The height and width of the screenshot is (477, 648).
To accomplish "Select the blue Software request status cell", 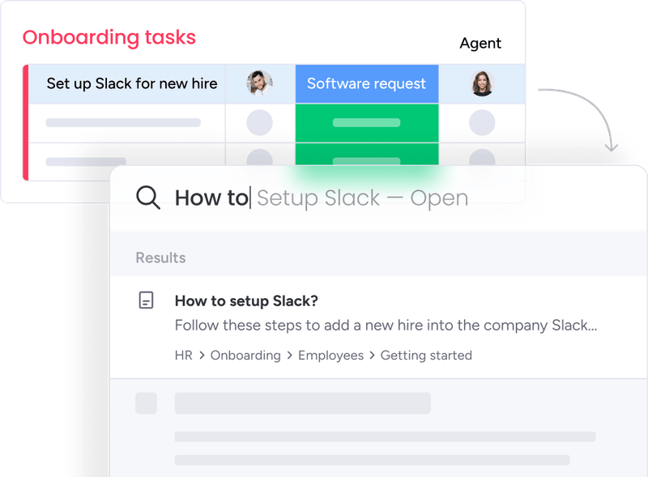I will [367, 83].
